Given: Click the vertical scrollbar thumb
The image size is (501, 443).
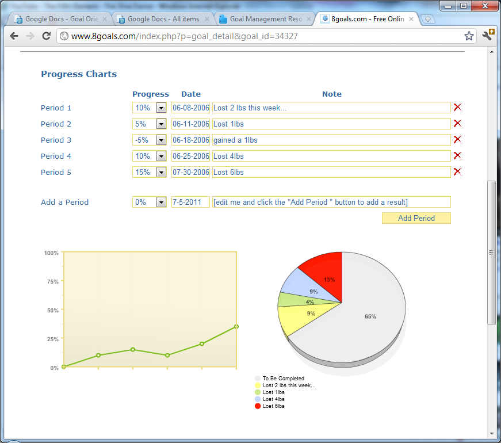Looking at the screenshot, I should click(x=491, y=253).
